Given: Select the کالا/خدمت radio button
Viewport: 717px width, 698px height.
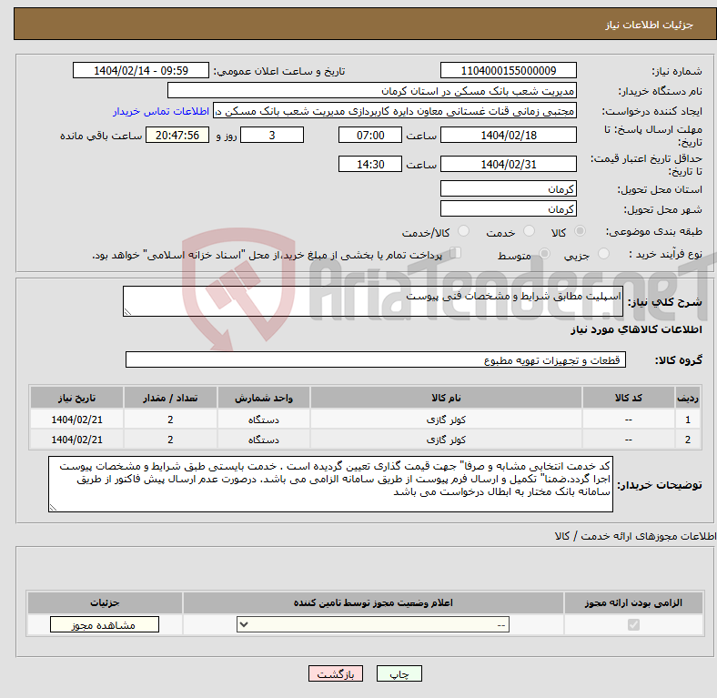Looking at the screenshot, I should pos(464,231).
